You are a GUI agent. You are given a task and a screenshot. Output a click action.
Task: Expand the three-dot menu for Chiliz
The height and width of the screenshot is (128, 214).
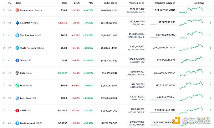click(x=210, y=110)
